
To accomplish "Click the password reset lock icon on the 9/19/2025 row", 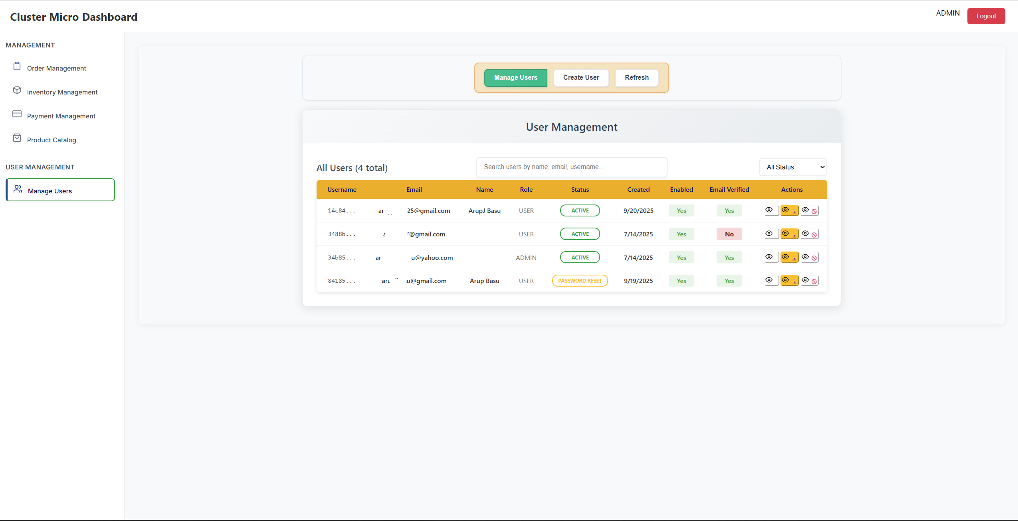I will [x=790, y=280].
